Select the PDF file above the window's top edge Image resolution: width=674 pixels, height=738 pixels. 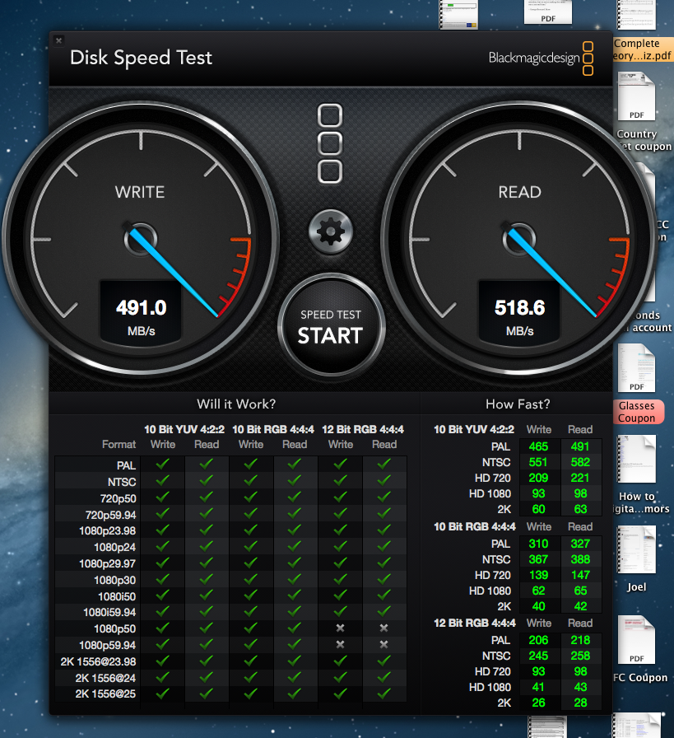point(548,12)
